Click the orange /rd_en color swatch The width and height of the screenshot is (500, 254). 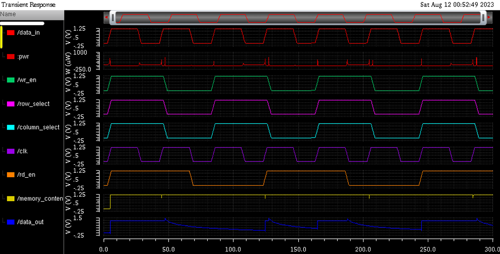pyautogui.click(x=11, y=175)
